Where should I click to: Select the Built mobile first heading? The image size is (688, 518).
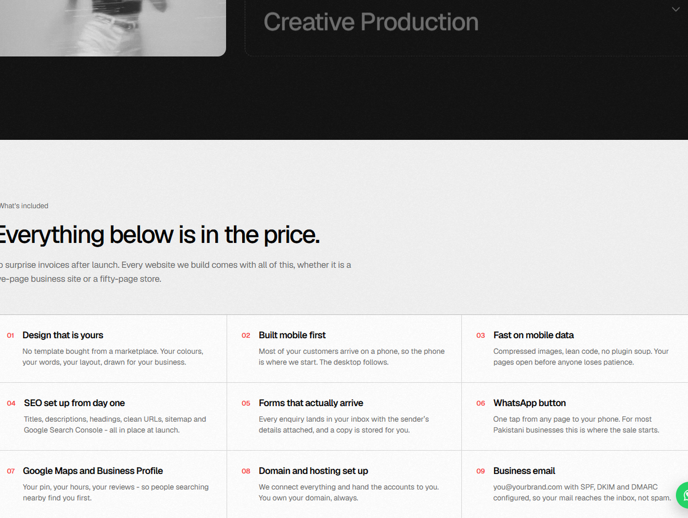coord(292,335)
